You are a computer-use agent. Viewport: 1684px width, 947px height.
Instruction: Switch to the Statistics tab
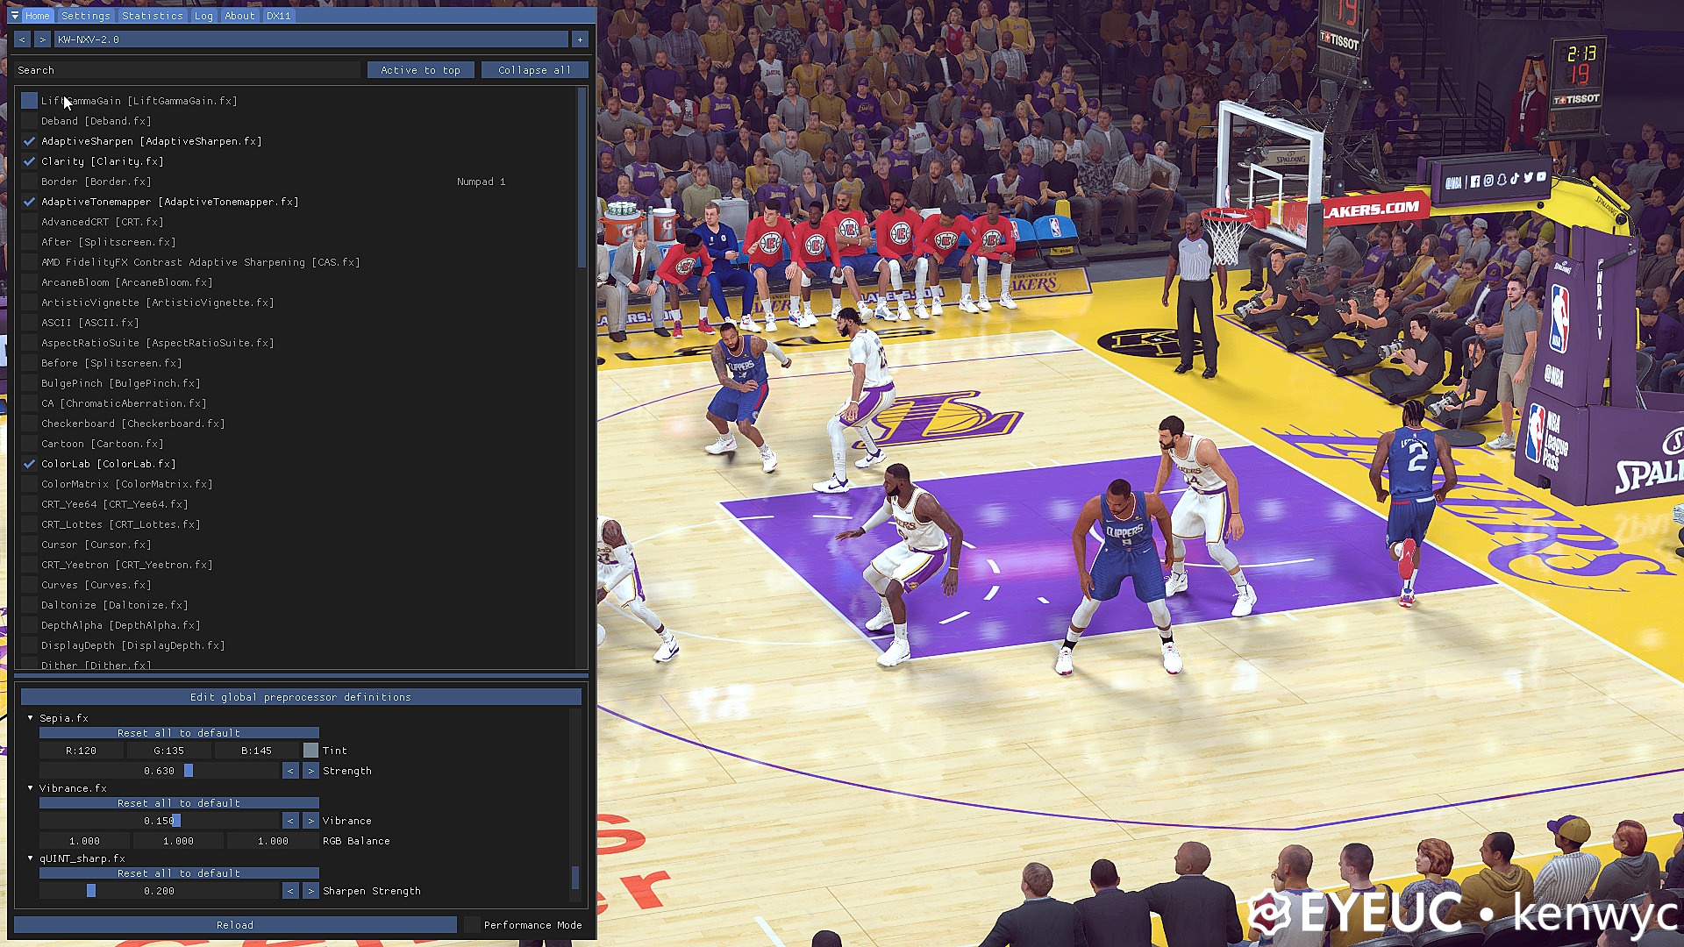tap(153, 16)
